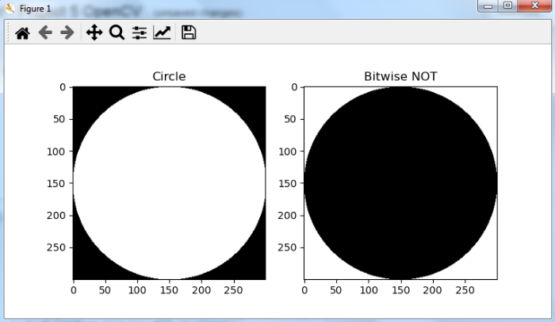Image resolution: width=555 pixels, height=322 pixels.
Task: Click the 'Figure 1' window title text
Action: coord(35,9)
